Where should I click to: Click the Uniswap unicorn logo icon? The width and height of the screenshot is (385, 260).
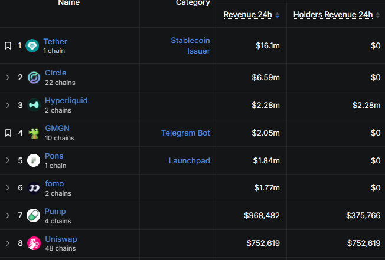34,243
